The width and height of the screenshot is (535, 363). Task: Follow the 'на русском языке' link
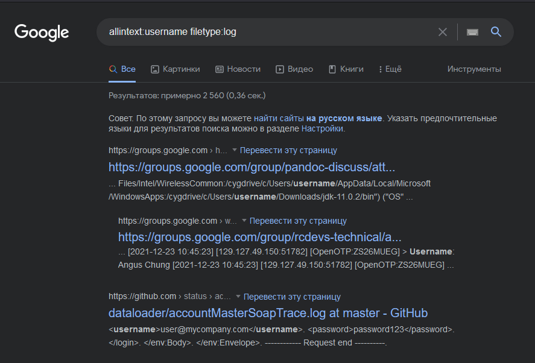click(344, 118)
